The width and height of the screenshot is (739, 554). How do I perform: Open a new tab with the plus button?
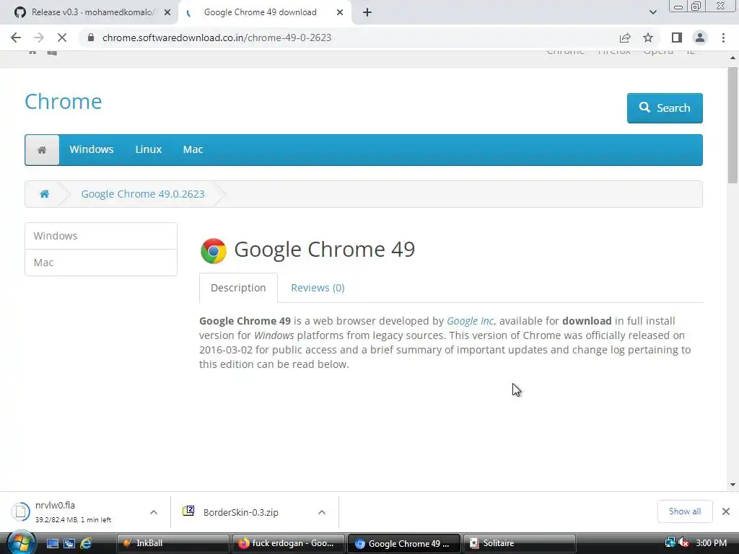367,12
